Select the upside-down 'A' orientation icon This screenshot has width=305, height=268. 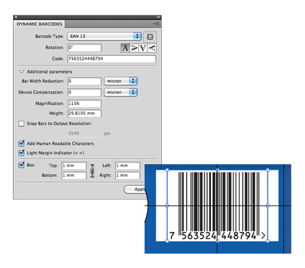point(143,48)
